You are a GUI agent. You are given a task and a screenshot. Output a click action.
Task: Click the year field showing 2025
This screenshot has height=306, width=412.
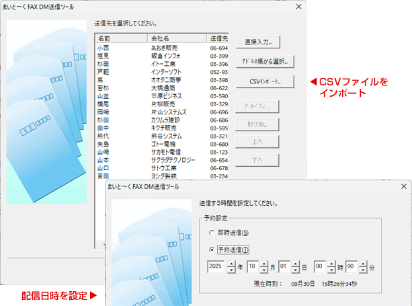[x=216, y=266]
